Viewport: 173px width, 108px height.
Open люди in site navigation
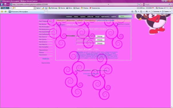point(97,17)
